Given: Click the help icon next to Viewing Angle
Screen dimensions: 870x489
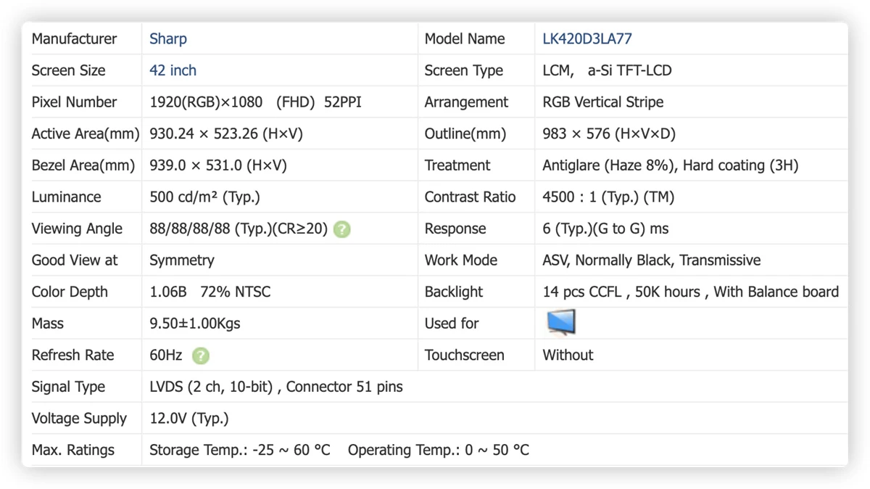Looking at the screenshot, I should 342,229.
